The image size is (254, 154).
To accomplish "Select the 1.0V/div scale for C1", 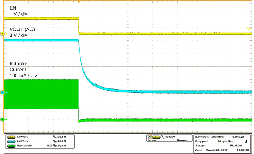I will [x=22, y=137].
